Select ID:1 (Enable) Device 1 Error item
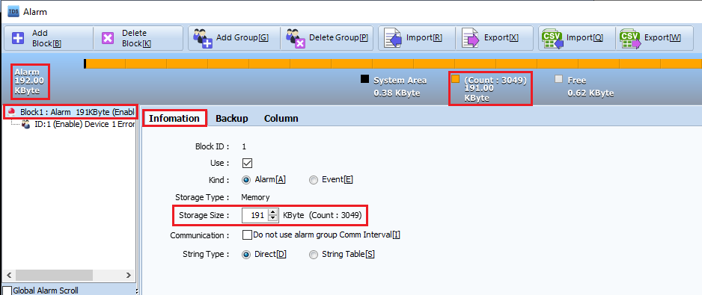 [x=85, y=124]
